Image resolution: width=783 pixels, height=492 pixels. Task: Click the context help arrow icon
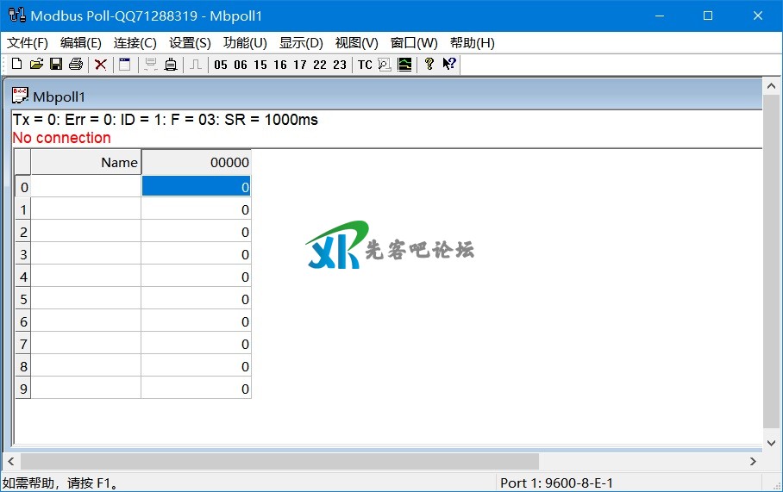pyautogui.click(x=449, y=65)
